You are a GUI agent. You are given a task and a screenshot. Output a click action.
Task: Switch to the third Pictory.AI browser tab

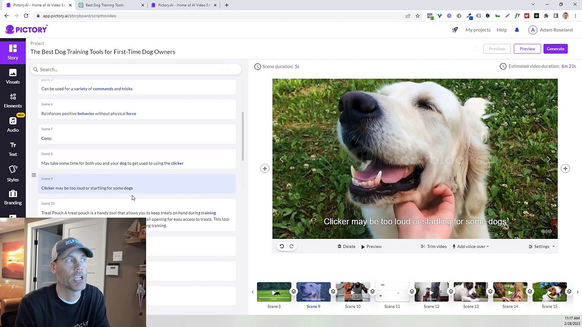[x=184, y=5]
